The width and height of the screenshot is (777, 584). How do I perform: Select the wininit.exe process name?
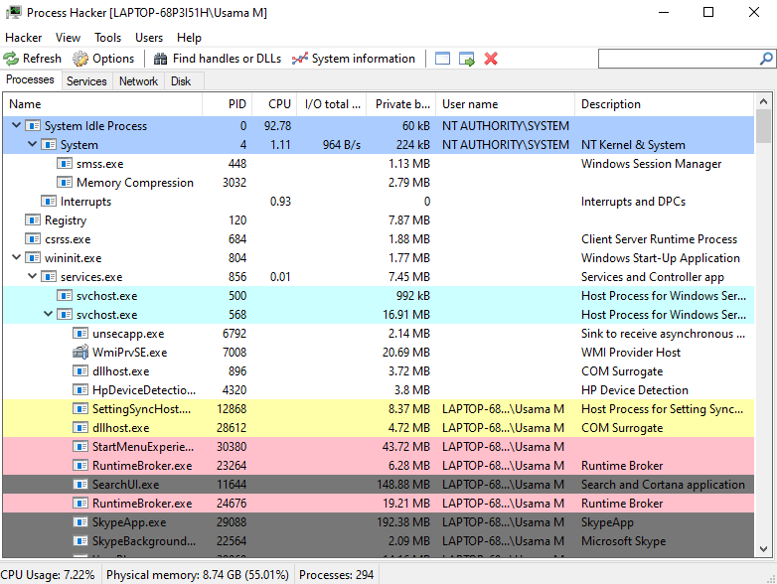point(73,258)
